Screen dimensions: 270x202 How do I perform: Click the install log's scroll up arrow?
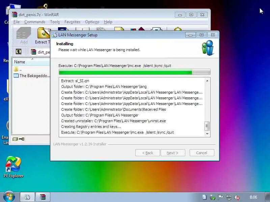[207, 81]
